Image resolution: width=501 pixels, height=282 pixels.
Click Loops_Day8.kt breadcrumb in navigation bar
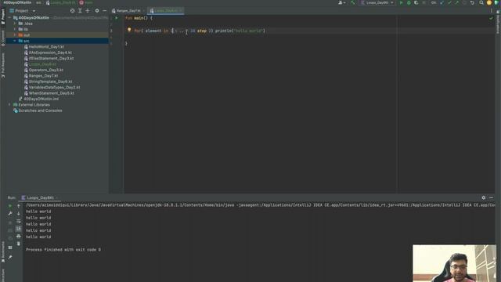(x=61, y=2)
